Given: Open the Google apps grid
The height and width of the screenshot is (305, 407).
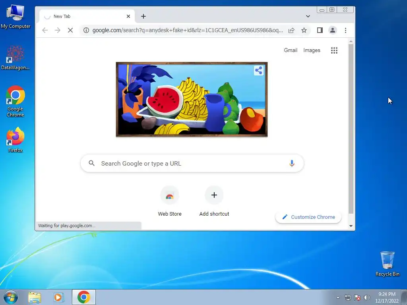Looking at the screenshot, I should coord(334,50).
